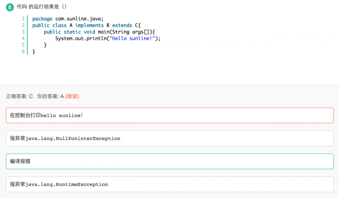
Task: Click the 'implements' keyword in class declaration
Action: click(89, 25)
